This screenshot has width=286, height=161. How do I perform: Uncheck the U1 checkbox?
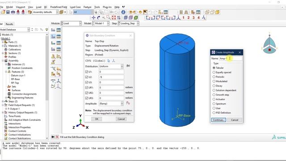click(87, 72)
